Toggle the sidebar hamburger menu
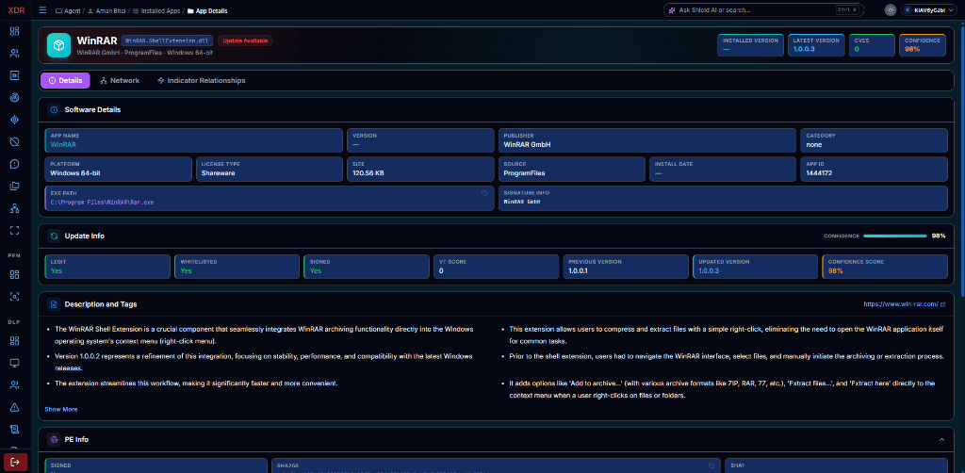965x473 pixels. coord(42,9)
